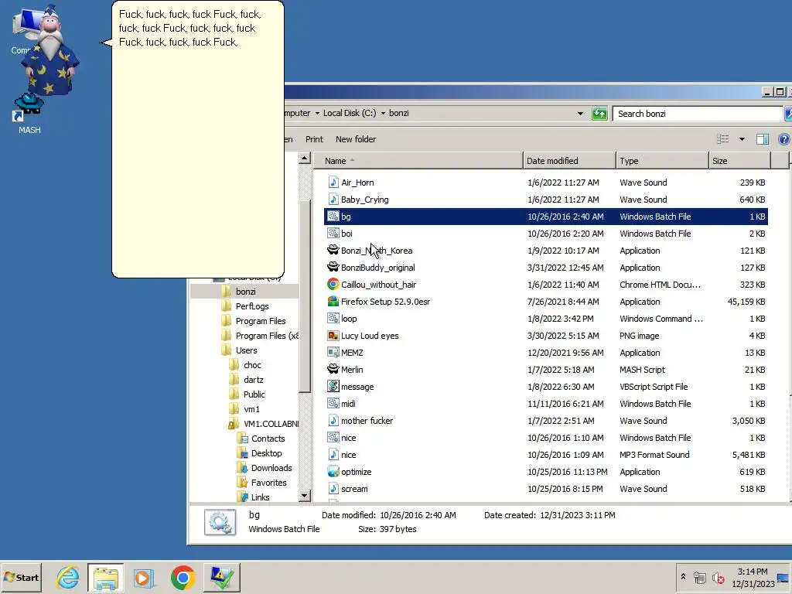The width and height of the screenshot is (792, 594).
Task: Open Contacts in the navigation tree
Action: [x=268, y=439]
